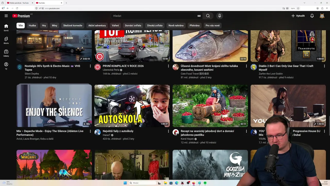330x186 pixels.
Task: Open Zarfen the Loot Goblin channel avatar
Action: click(x=254, y=67)
